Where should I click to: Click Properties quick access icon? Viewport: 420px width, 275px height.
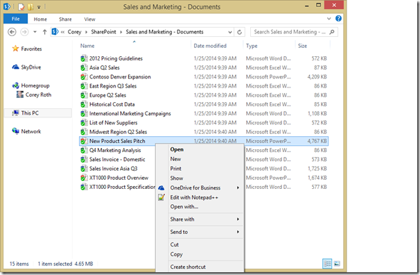(21, 7)
